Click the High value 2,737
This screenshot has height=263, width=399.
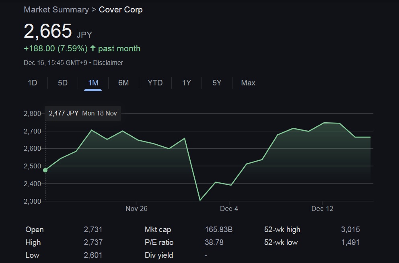tap(93, 242)
